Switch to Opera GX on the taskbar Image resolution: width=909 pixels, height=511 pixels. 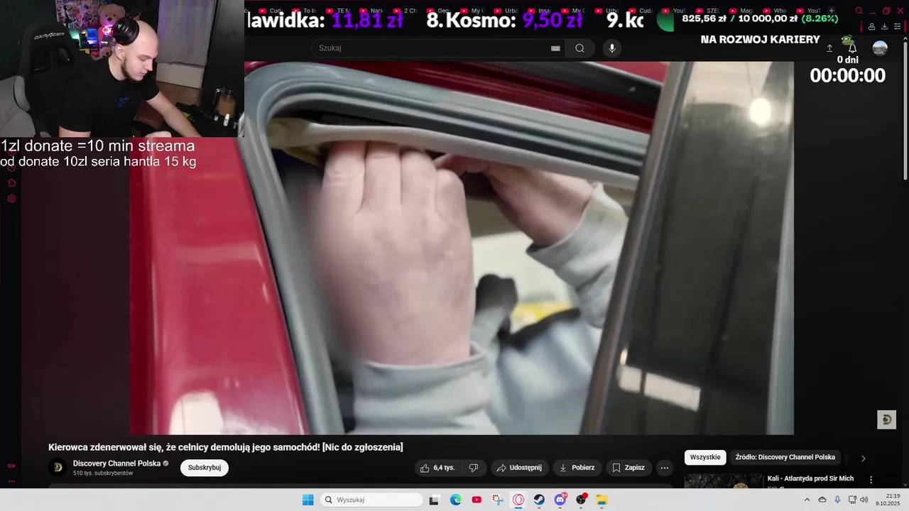[518, 500]
